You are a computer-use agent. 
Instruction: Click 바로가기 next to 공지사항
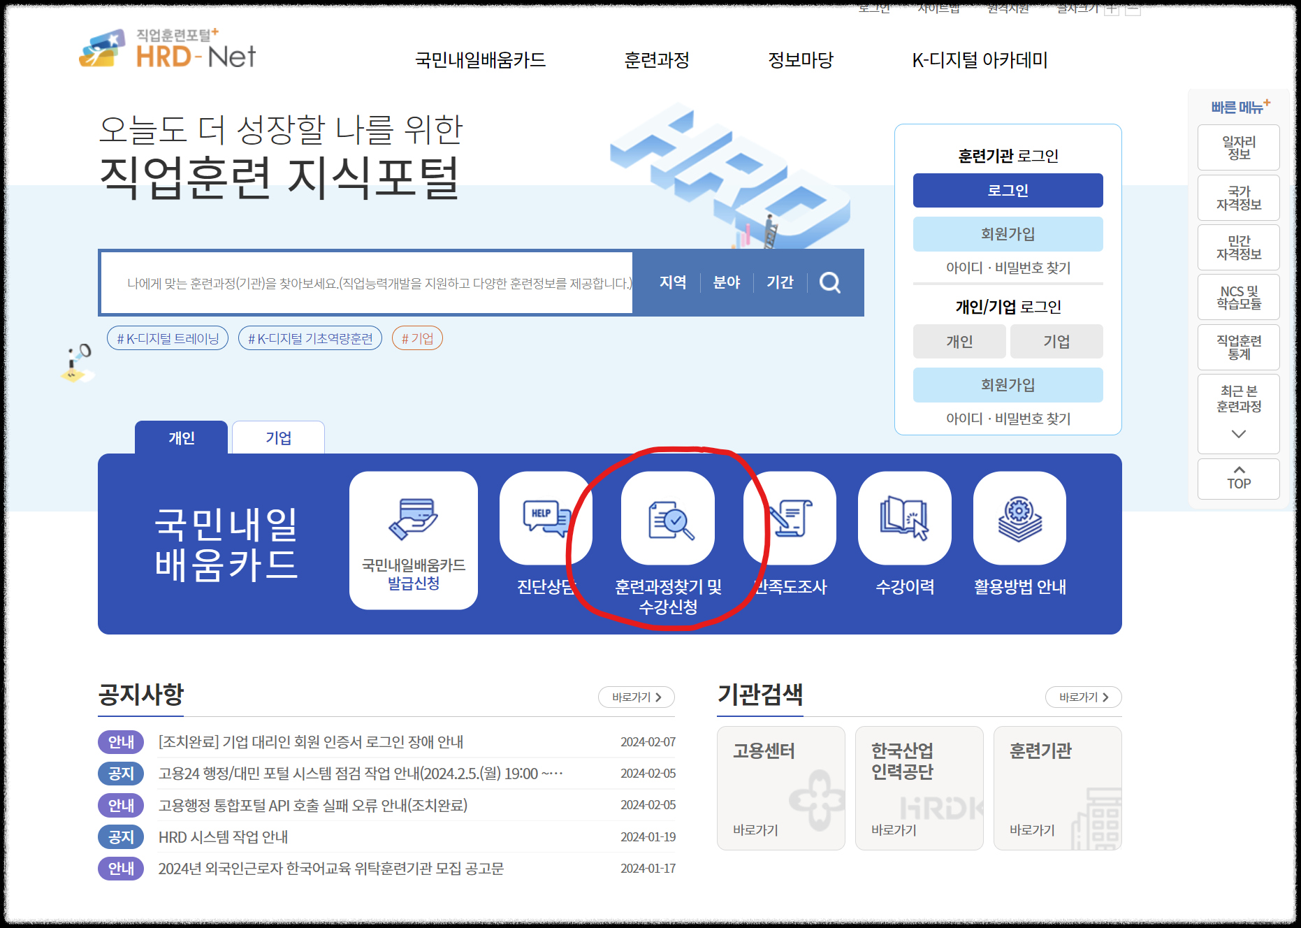tap(637, 697)
